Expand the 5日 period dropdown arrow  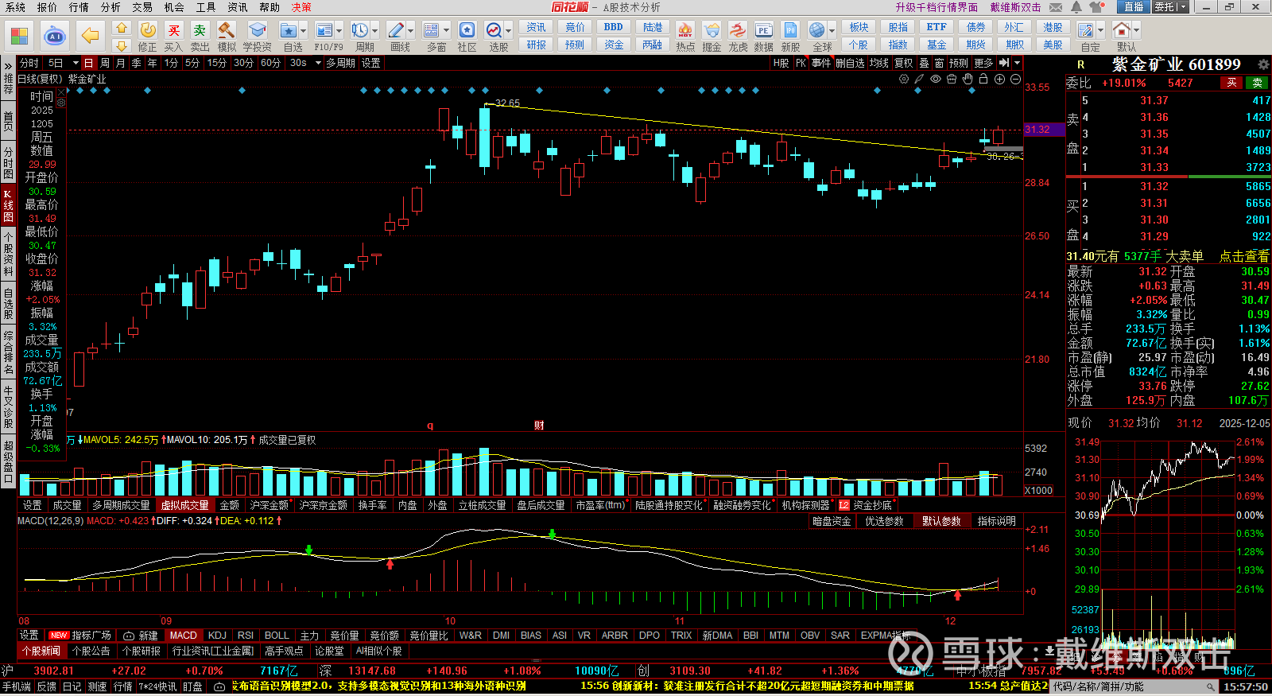76,63
